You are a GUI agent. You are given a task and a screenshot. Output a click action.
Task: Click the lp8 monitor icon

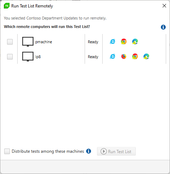click(28, 57)
